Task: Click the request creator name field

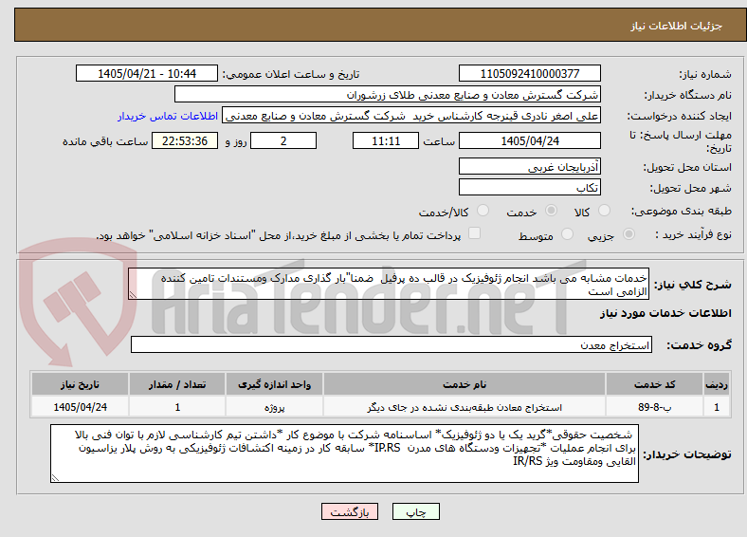Action: coord(411,116)
